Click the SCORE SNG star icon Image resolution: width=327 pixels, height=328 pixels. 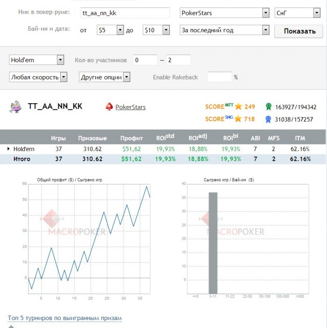[x=238, y=119]
